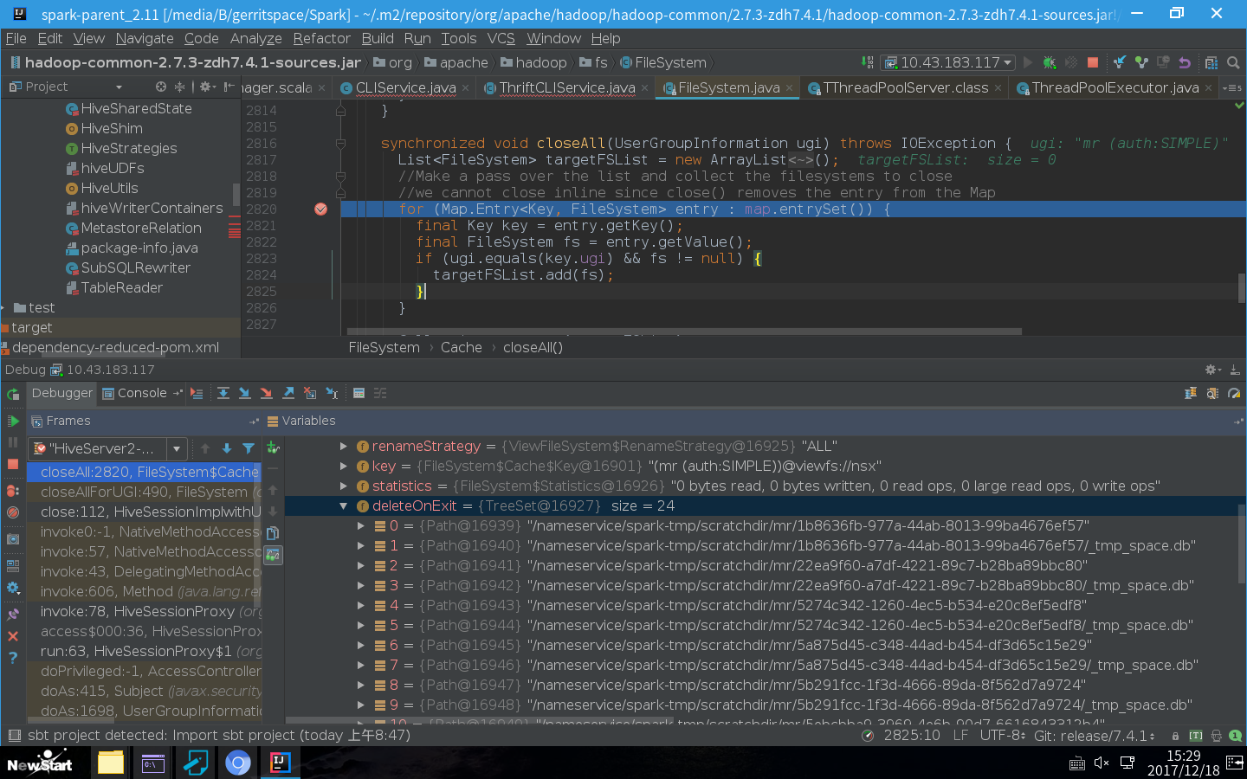Click the Git: release/7.4.1 branch widget

(x=1095, y=736)
